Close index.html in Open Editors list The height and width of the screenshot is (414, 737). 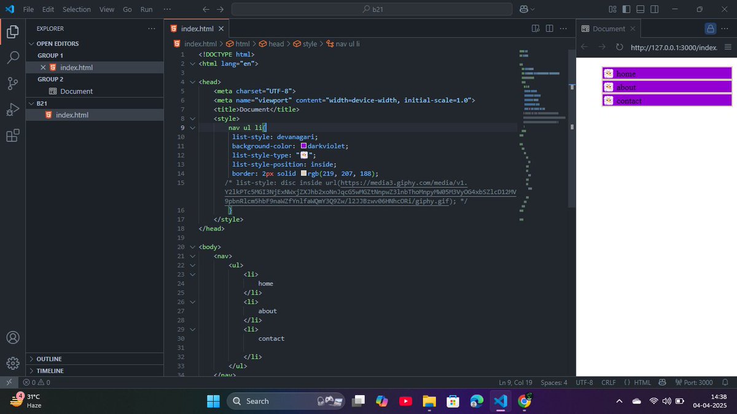click(x=43, y=67)
